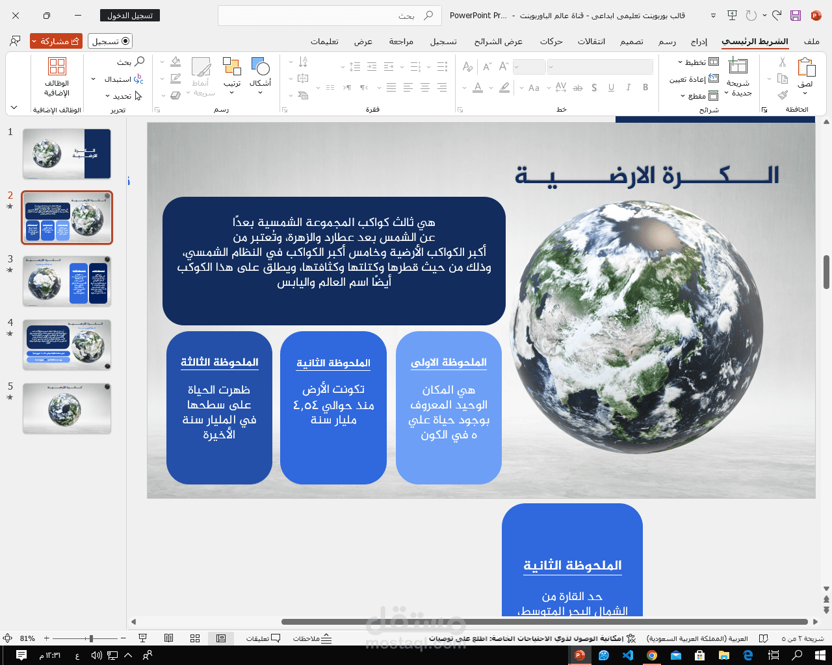This screenshot has height=665, width=832.
Task: Select slide 3 thumbnail
Action: pyautogui.click(x=67, y=281)
